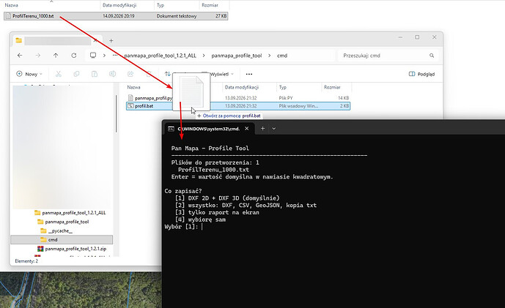Open the See more three-dots toolbar menu
This screenshot has height=308, width=505.
click(x=249, y=74)
